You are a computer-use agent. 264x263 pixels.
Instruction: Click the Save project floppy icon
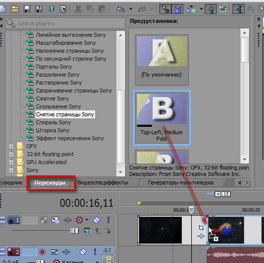[x=26, y=9]
